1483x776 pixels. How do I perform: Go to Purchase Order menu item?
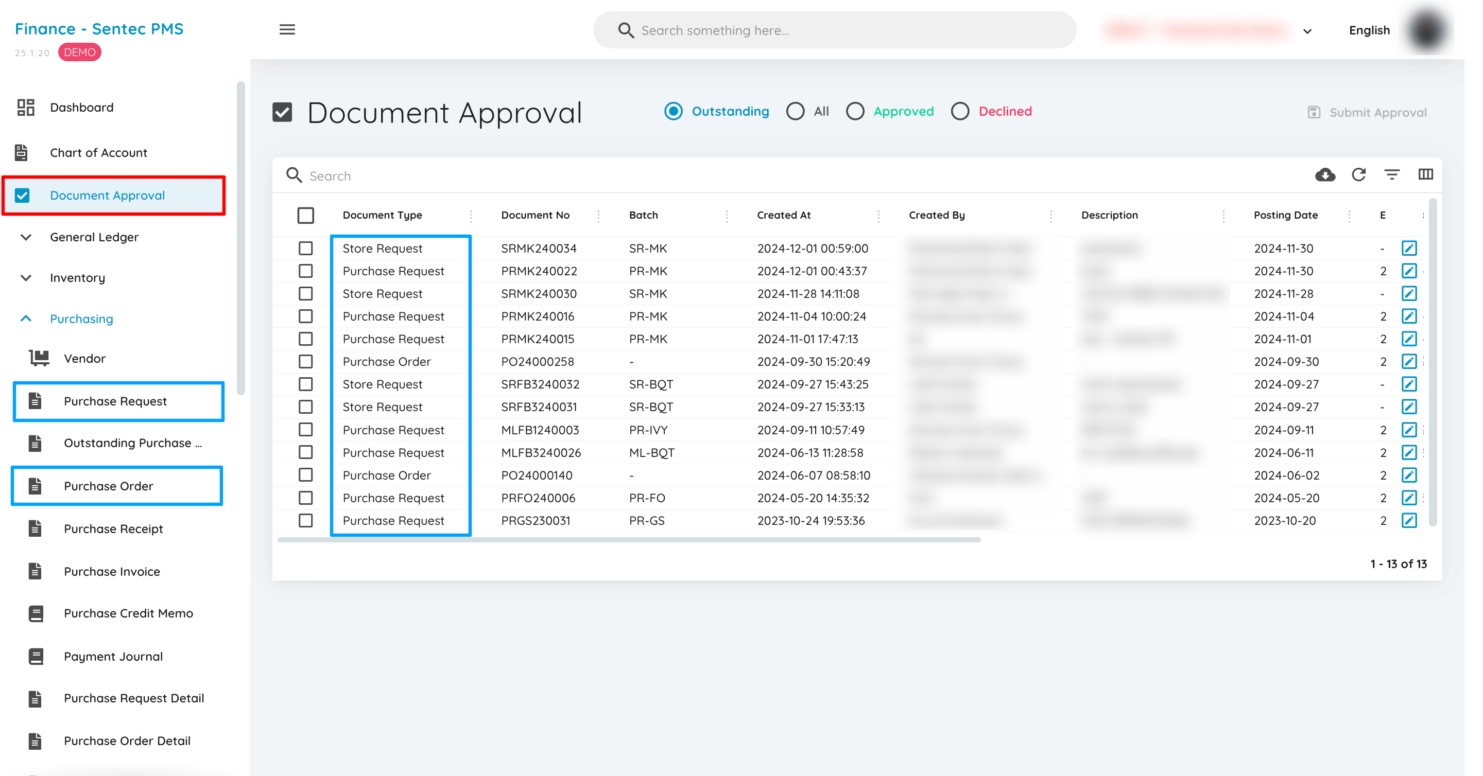point(108,486)
